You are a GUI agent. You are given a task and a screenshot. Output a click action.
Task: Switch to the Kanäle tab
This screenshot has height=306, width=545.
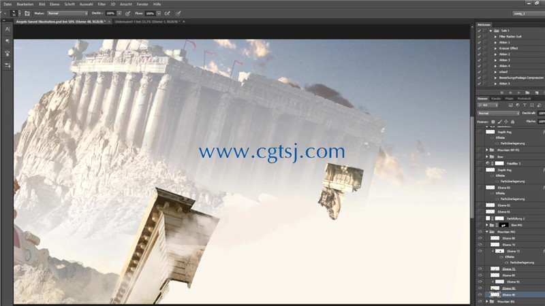[x=497, y=99]
